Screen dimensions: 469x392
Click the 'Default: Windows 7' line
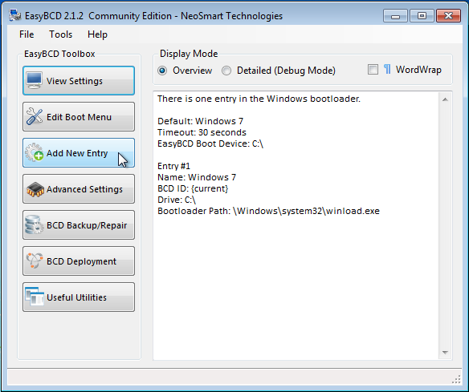point(200,121)
